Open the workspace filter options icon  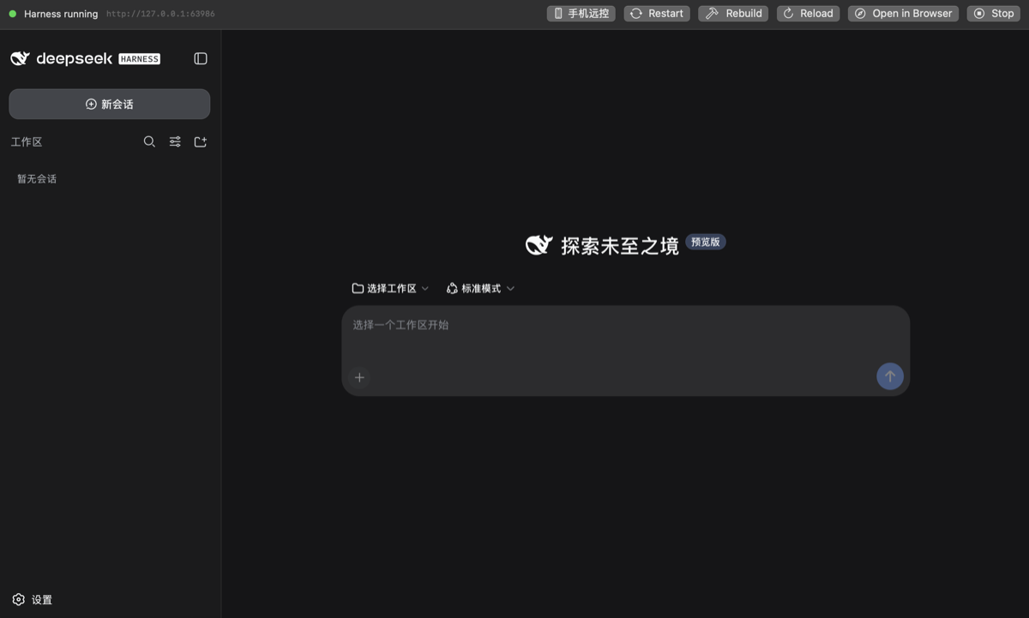click(x=175, y=141)
